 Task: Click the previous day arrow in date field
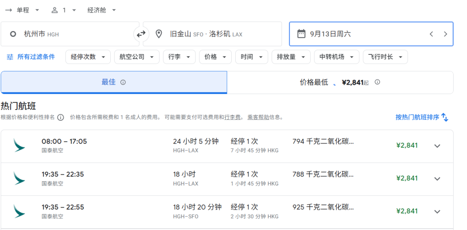[x=431, y=34]
